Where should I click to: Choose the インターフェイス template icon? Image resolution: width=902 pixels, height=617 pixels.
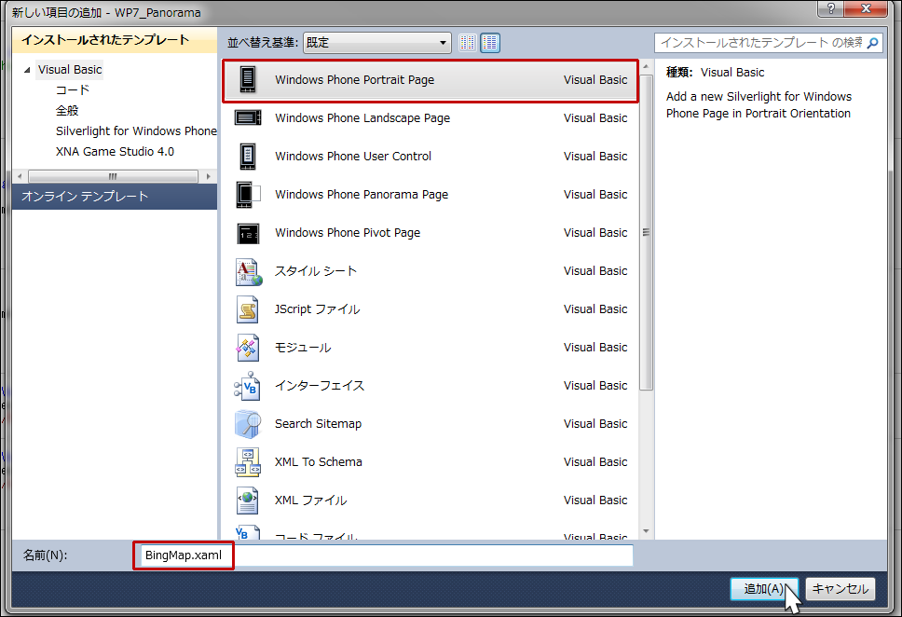[x=248, y=386]
